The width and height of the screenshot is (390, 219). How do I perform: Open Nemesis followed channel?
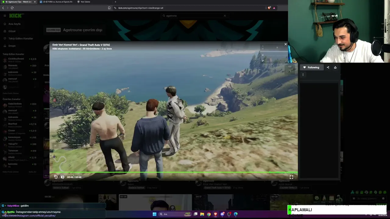[x=19, y=66]
